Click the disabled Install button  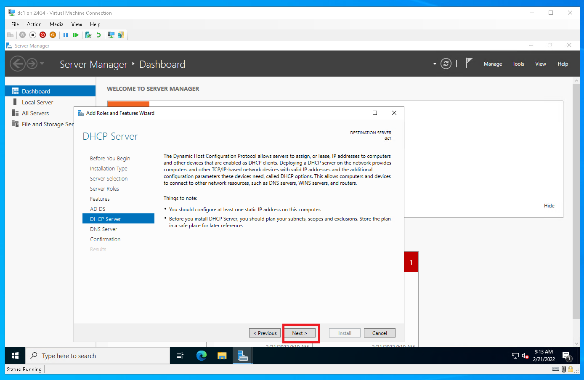click(345, 333)
